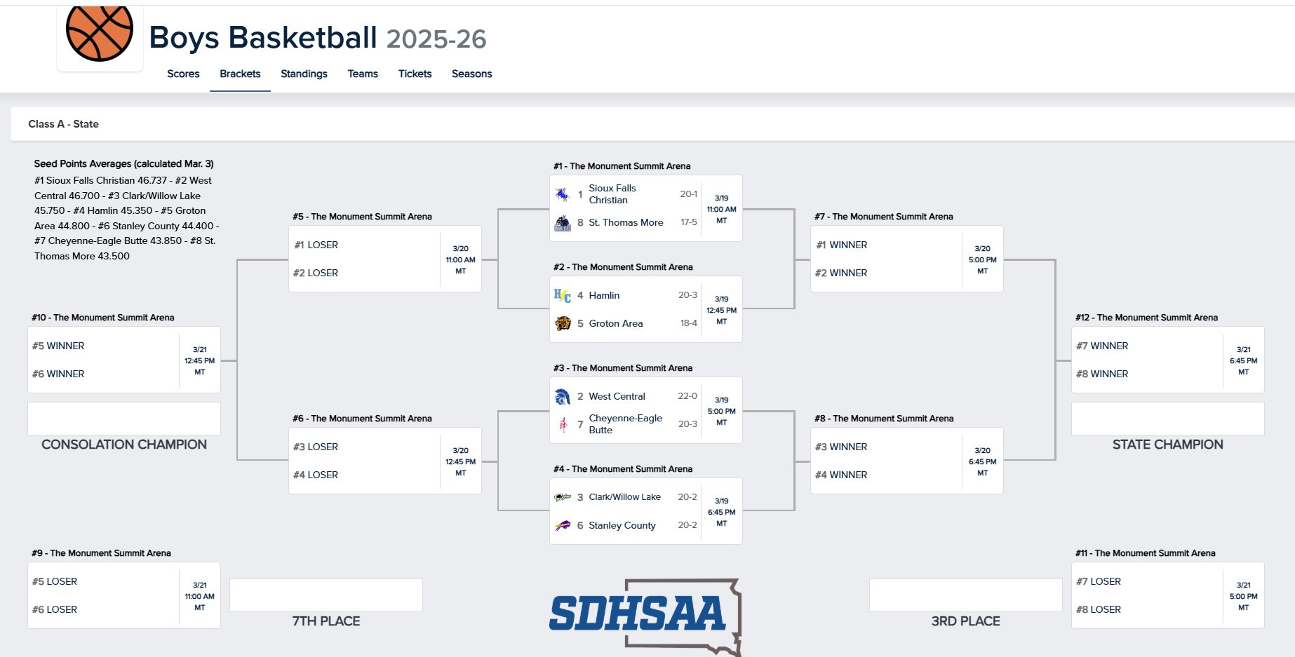Switch to the Standings tab

coord(304,74)
